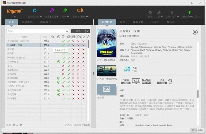Open 更新媒体库 dropdown arrow

pos(41,17)
